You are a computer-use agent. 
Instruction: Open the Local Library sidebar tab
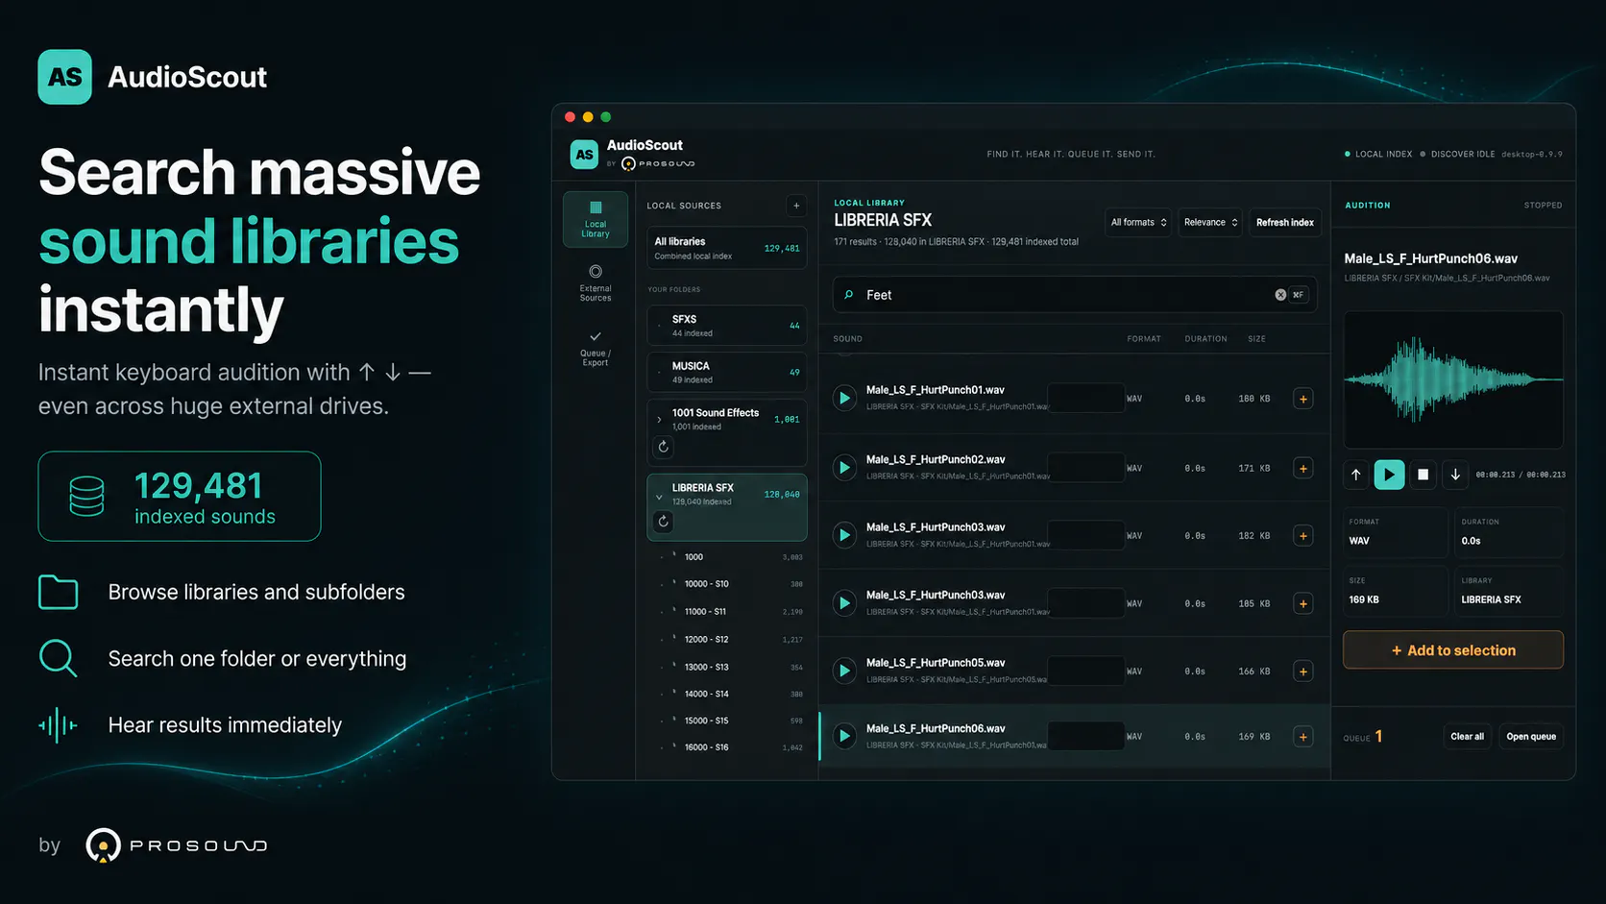596,220
